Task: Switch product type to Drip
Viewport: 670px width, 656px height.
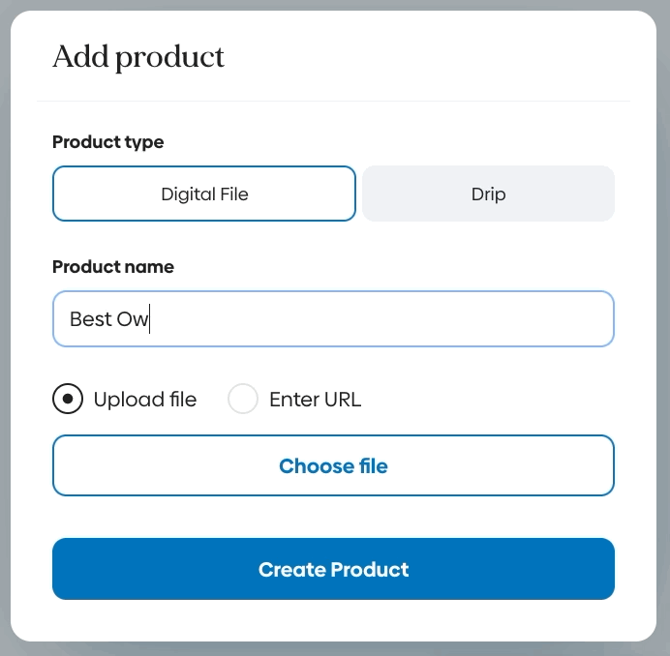Action: (x=488, y=194)
